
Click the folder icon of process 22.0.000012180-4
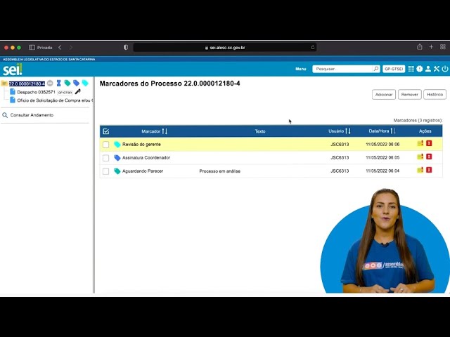(x=4, y=84)
